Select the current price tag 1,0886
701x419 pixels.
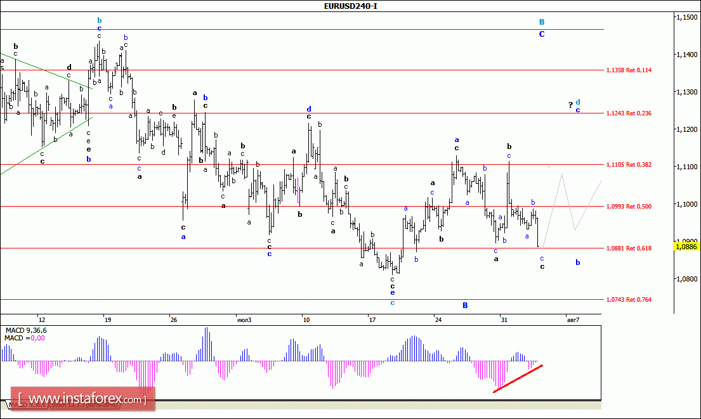(686, 246)
